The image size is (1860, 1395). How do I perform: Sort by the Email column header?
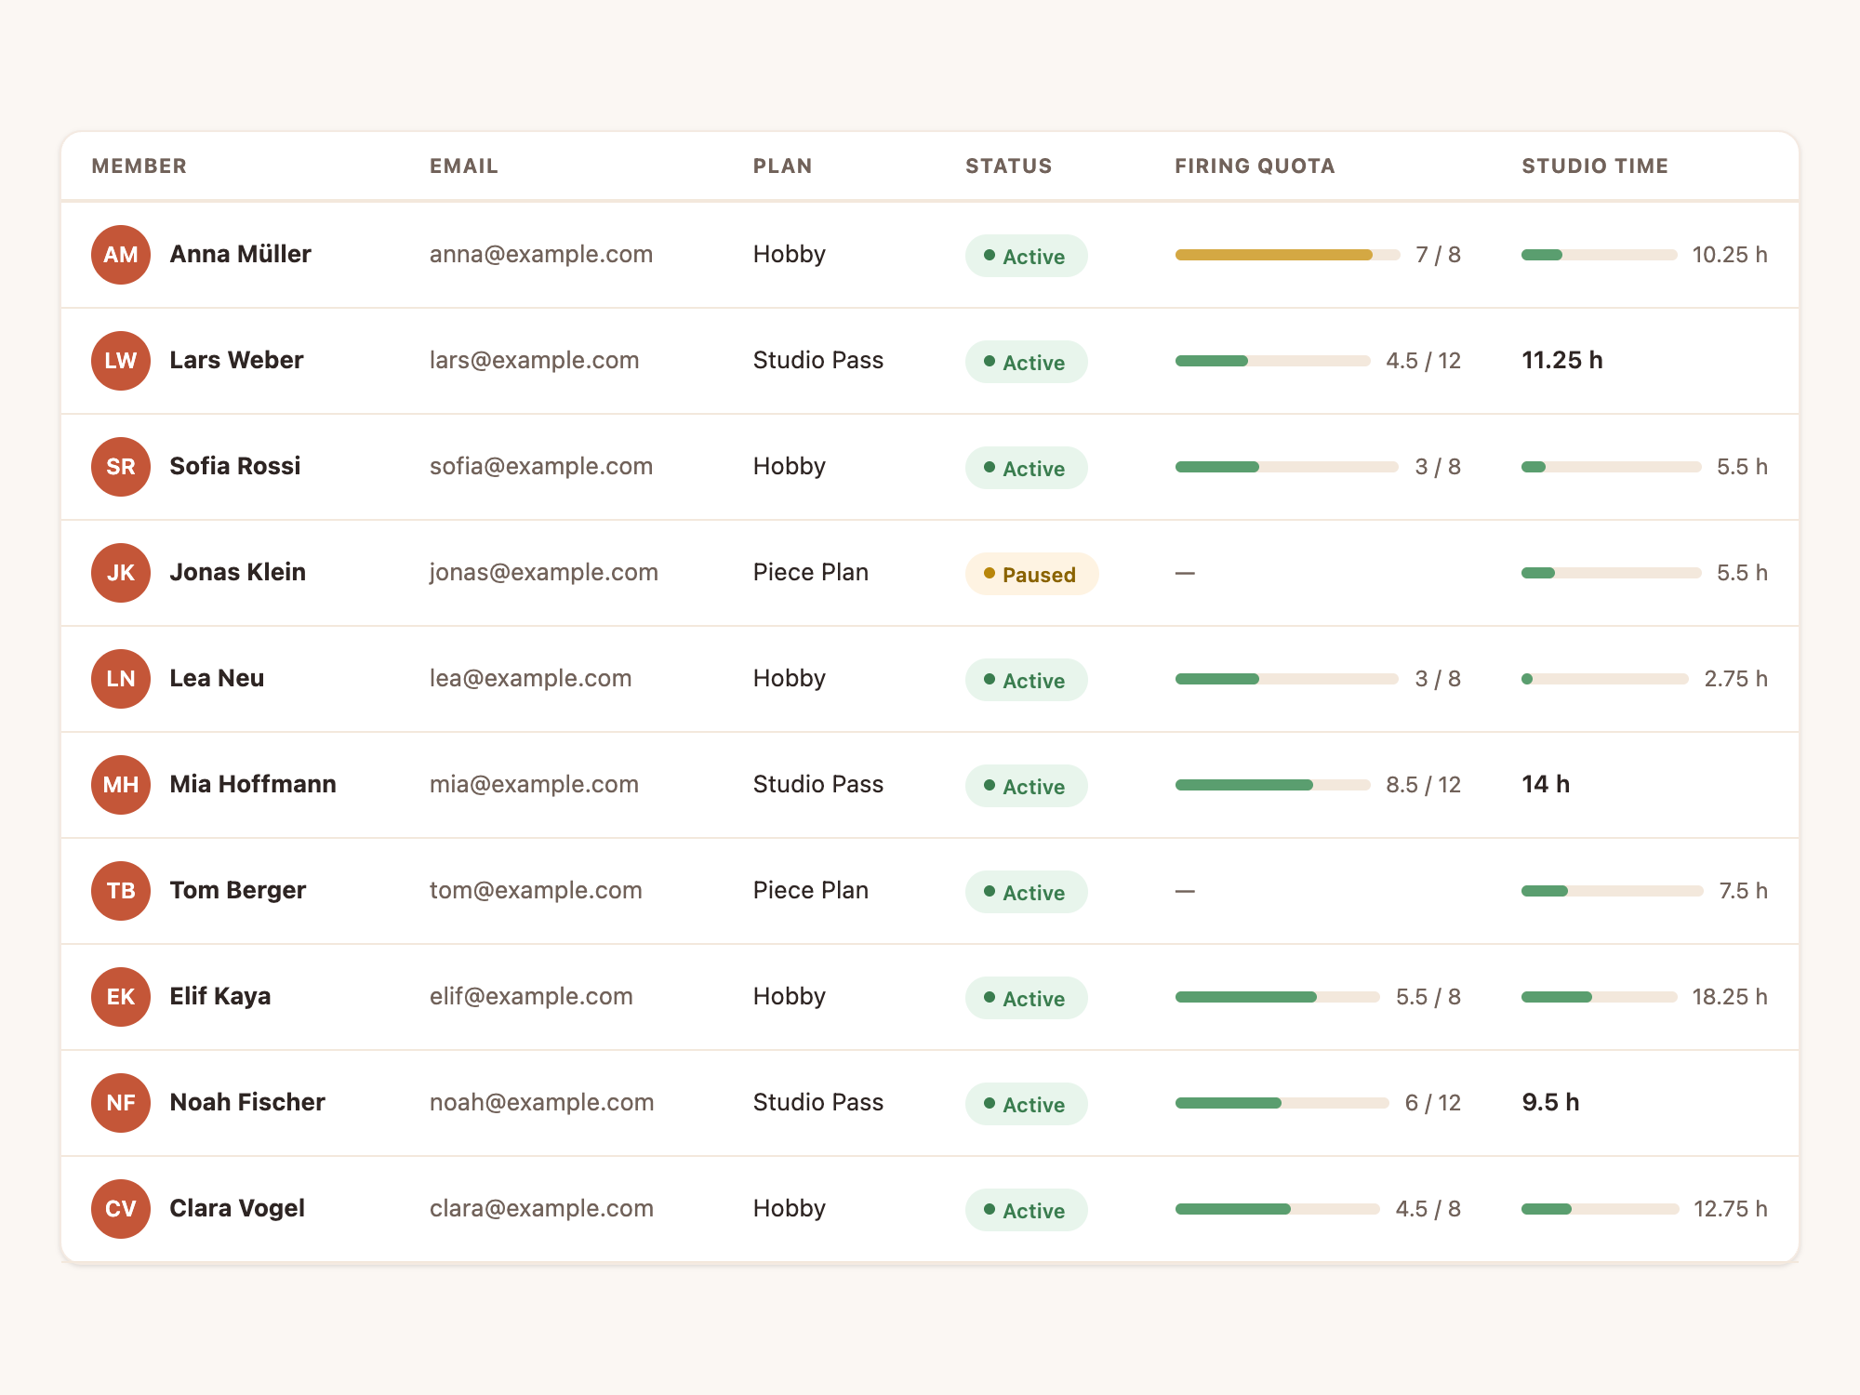(464, 166)
